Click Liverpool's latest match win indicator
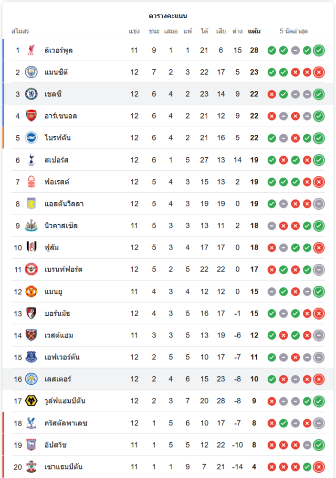This screenshot has width=336, height=478. pos(319,50)
